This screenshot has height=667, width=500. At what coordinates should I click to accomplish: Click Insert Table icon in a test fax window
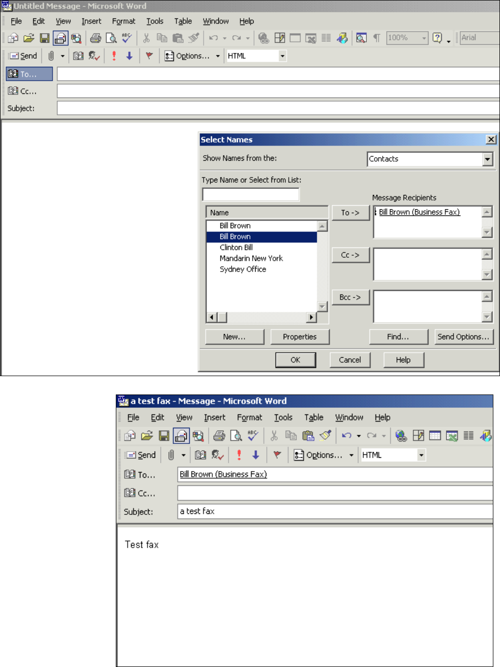[435, 435]
